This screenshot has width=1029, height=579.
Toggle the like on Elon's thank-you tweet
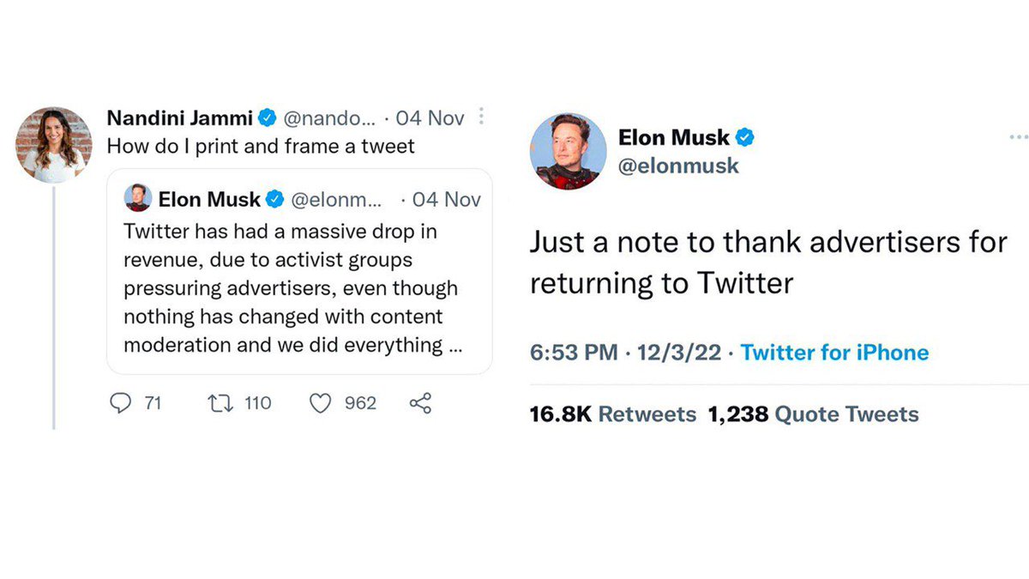322,403
